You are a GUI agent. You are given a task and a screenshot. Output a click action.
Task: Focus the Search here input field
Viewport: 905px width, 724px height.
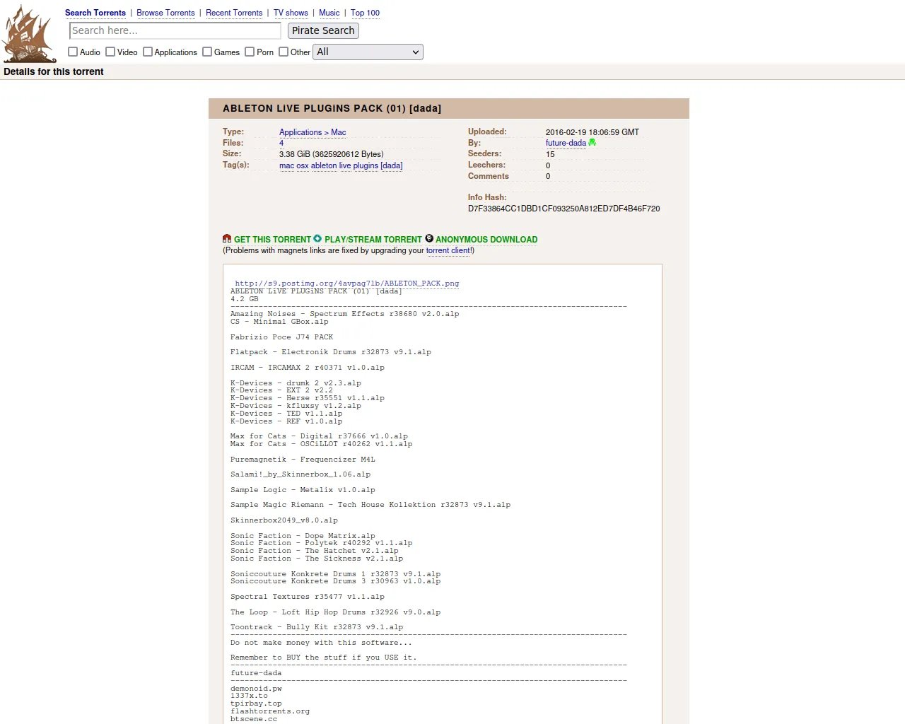[x=175, y=30]
